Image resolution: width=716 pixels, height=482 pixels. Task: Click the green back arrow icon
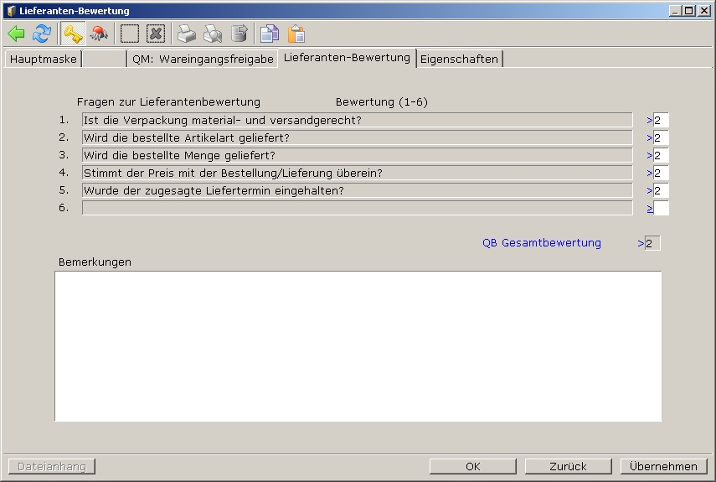16,34
